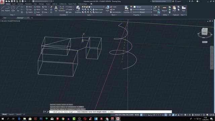Click the Copy tool in Modify
Screen dimensions: 215x121
click(29, 9)
